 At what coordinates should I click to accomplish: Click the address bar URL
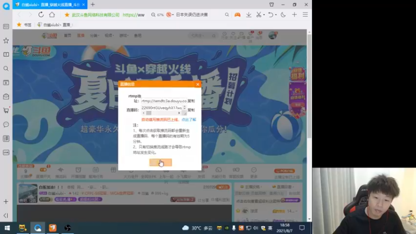point(134,15)
